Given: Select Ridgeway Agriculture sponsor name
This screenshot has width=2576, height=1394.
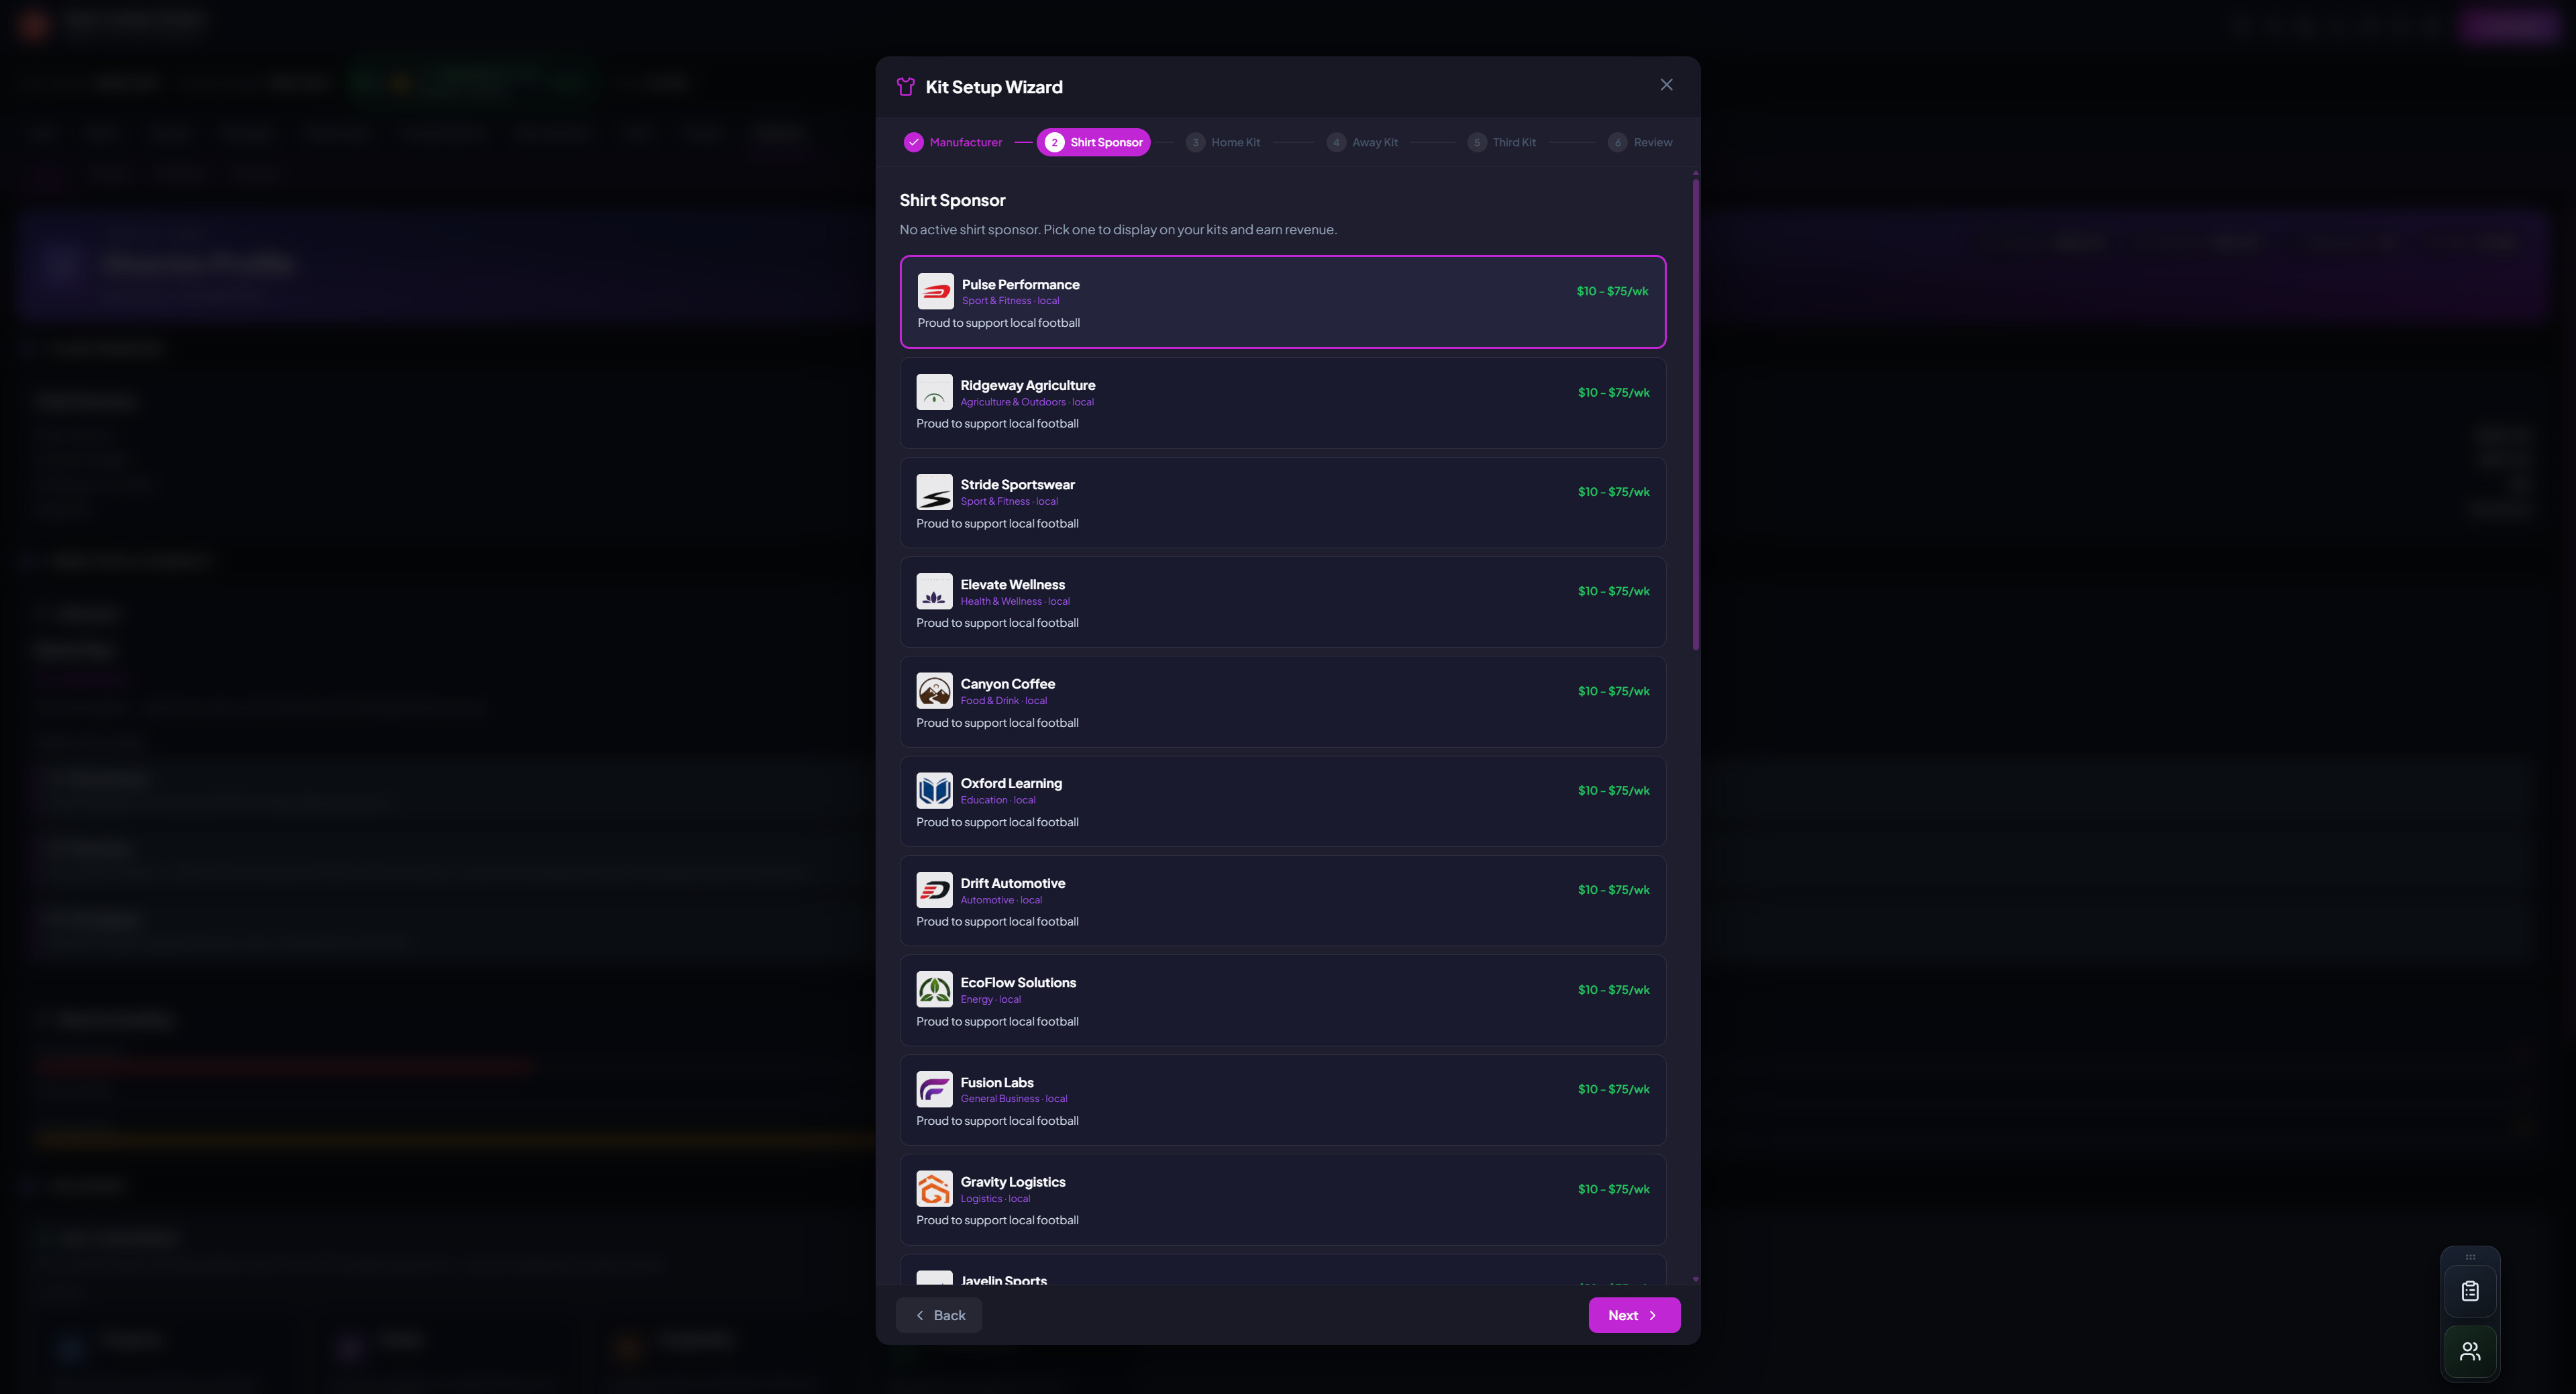Looking at the screenshot, I should point(1027,385).
